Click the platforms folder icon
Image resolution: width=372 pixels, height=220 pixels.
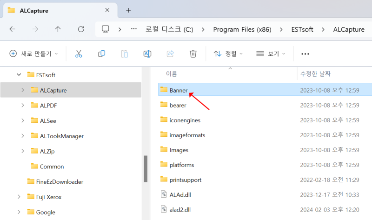(164, 164)
